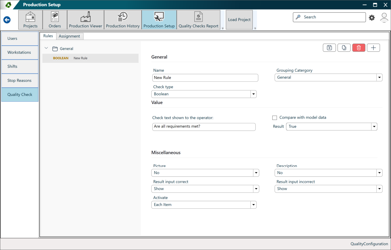Expand the Load Project toolbar overflow arrow

point(255,28)
